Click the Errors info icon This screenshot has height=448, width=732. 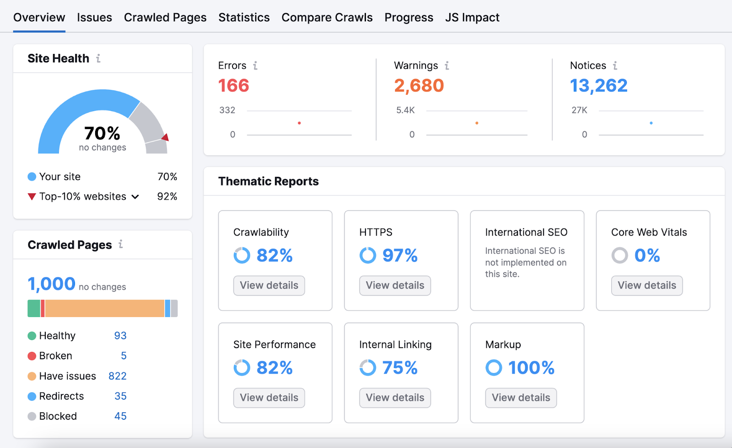254,65
